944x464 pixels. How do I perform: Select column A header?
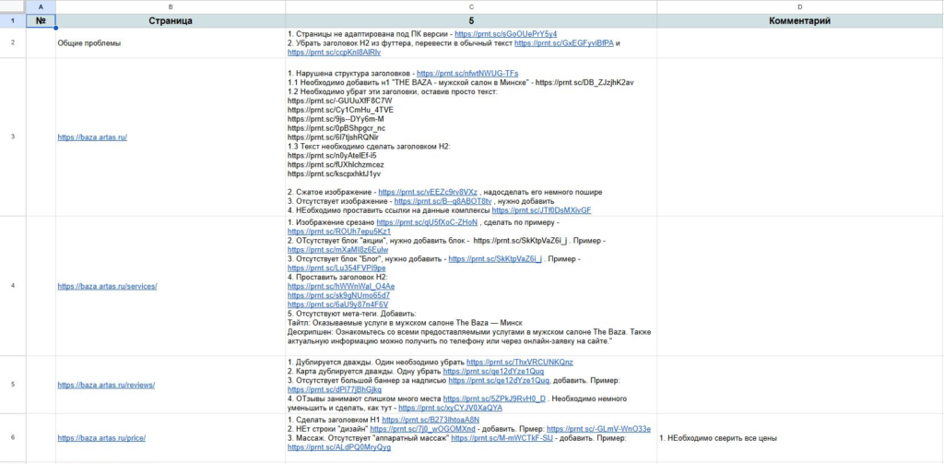click(41, 6)
